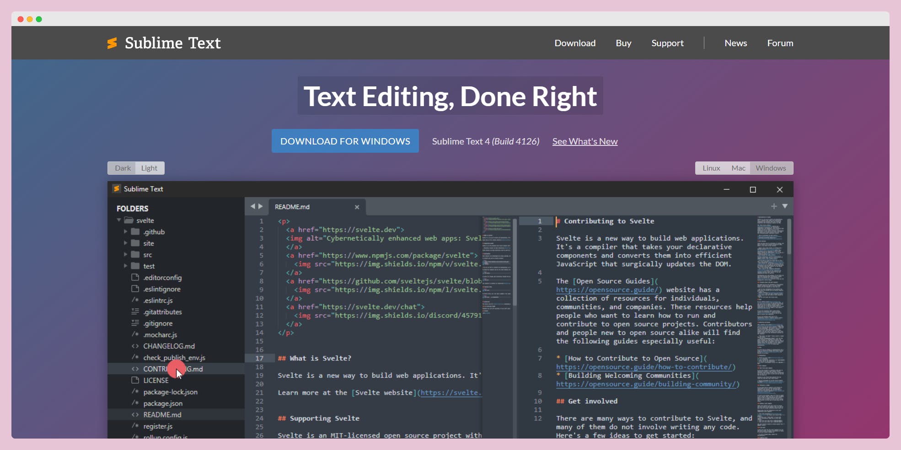Collapse the svelte folder tree
Image resolution: width=901 pixels, height=450 pixels.
pyautogui.click(x=119, y=220)
